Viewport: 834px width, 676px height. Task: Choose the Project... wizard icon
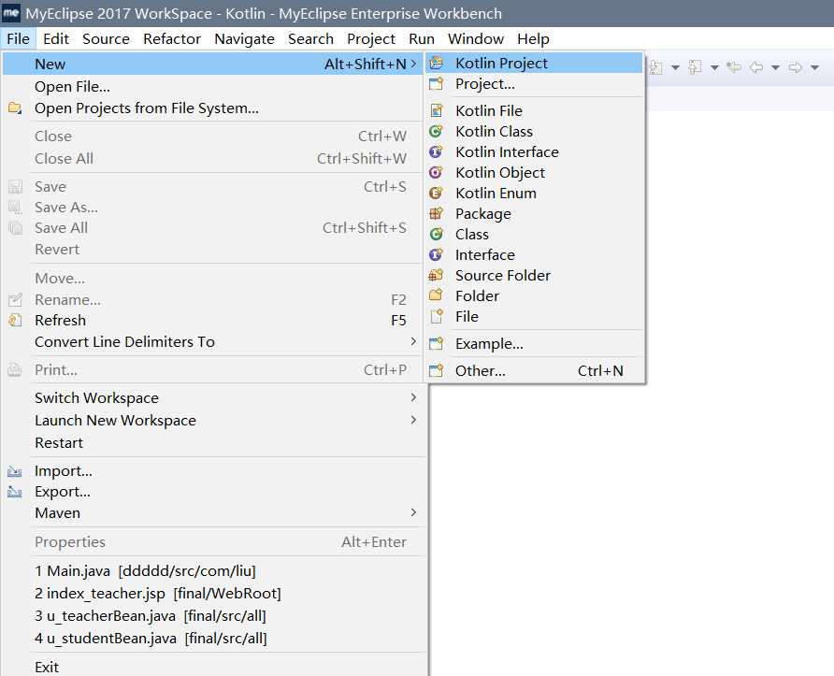pos(436,84)
